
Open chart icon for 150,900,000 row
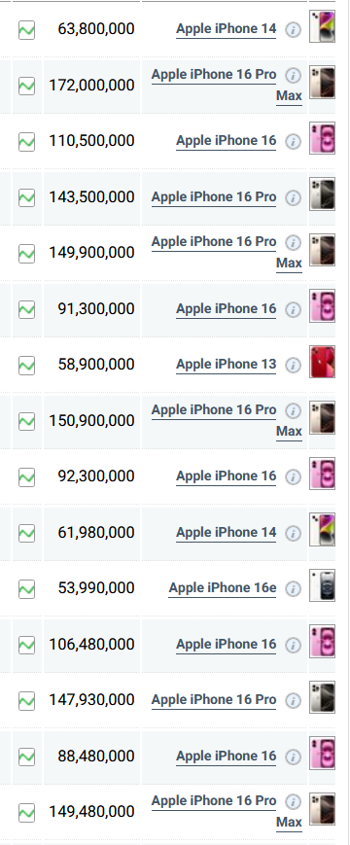pos(26,421)
